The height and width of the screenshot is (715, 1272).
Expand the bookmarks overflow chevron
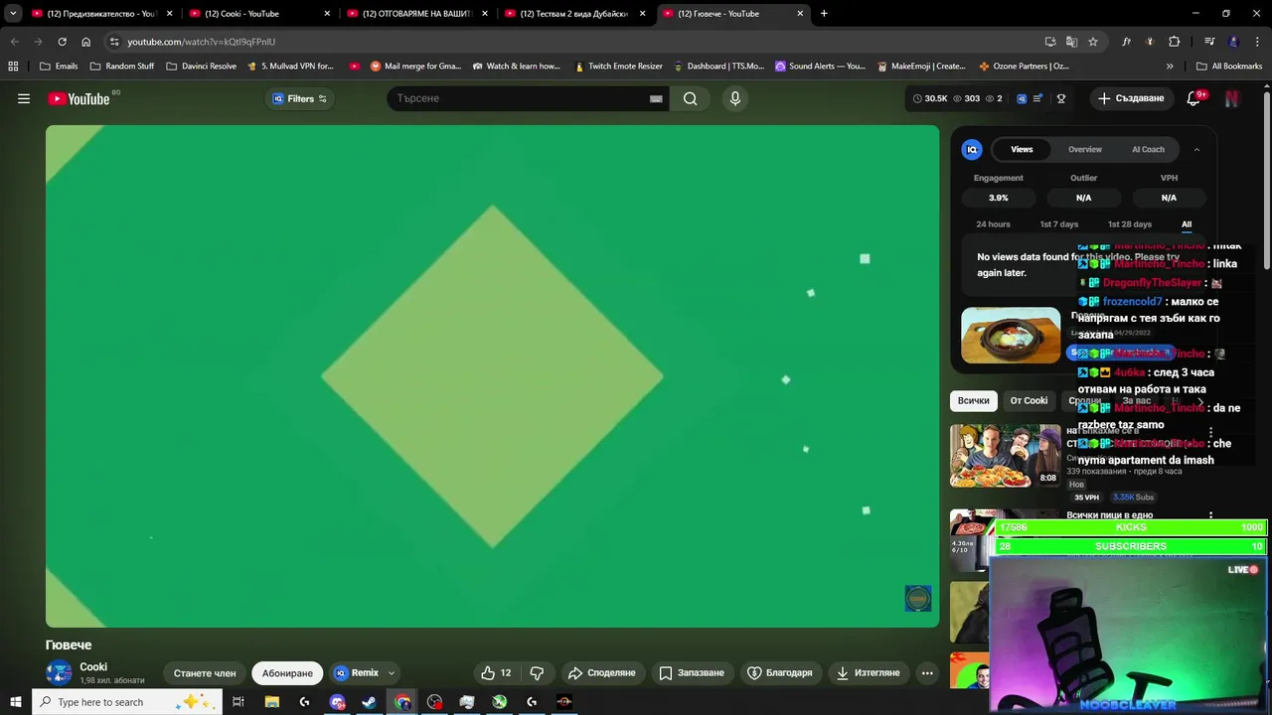(1170, 67)
